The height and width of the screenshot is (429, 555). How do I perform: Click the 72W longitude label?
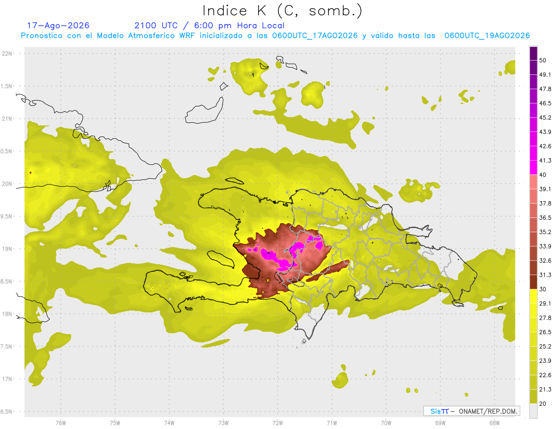277,423
